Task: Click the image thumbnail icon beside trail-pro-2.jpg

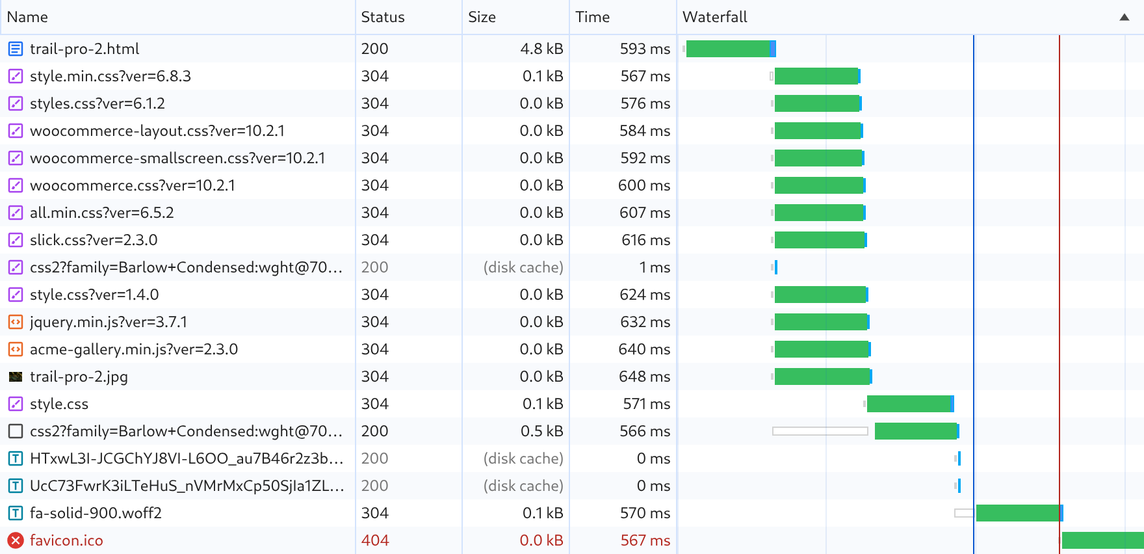Action: pyautogui.click(x=16, y=376)
